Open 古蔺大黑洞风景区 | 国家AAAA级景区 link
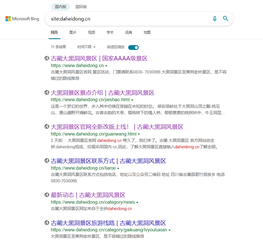The height and width of the screenshot is (243, 263). tap(99, 58)
